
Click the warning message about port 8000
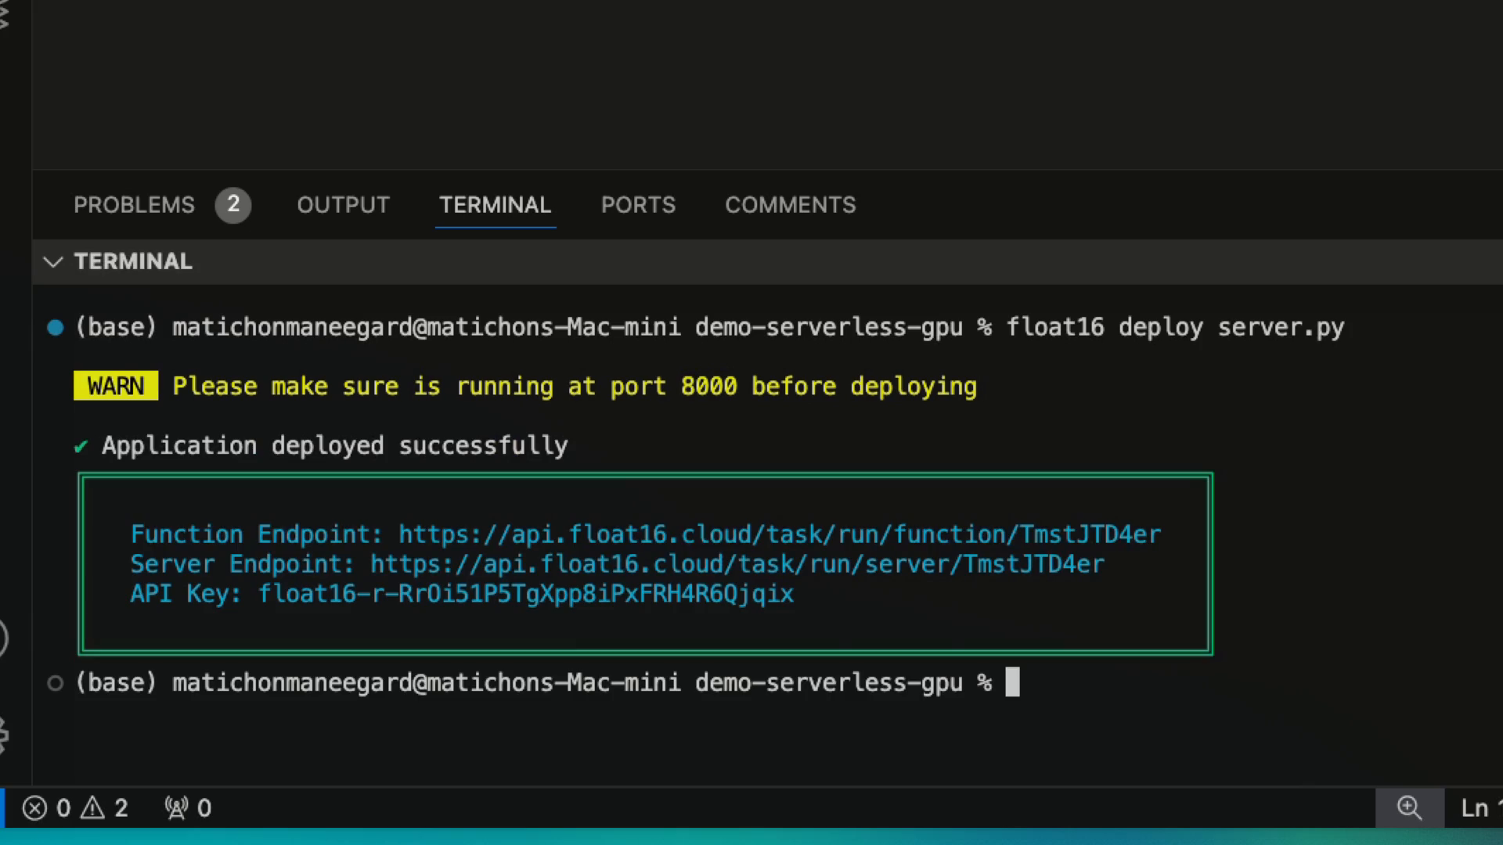575,387
